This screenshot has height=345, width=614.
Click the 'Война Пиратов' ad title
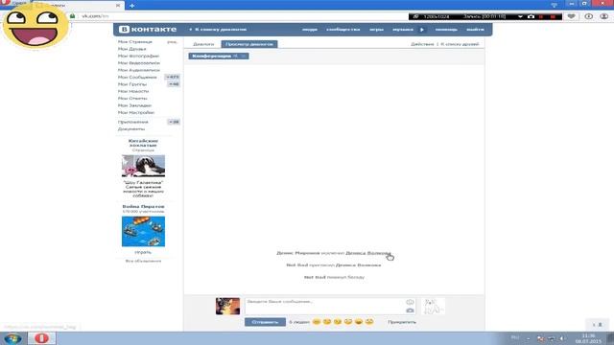(x=143, y=207)
